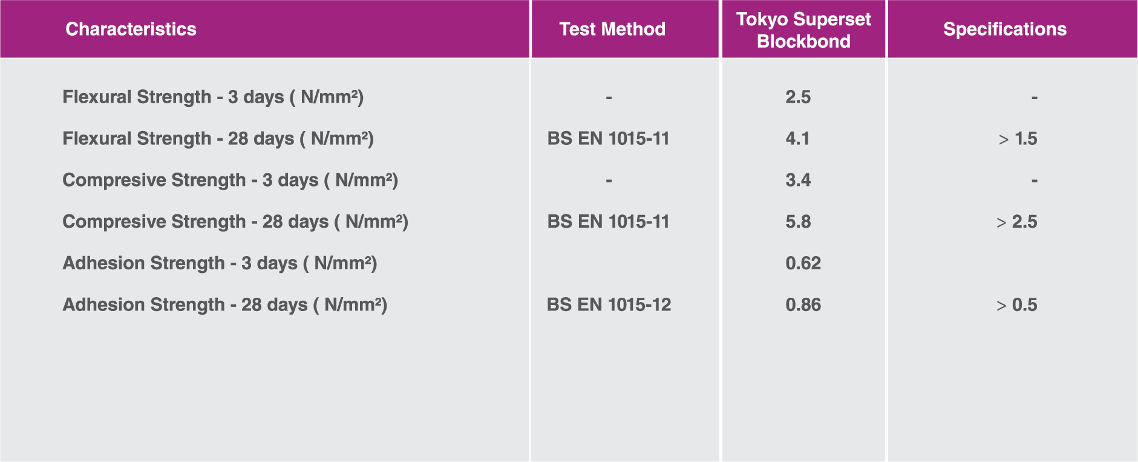
Task: Select the Flexural Strength - 3 days row label
Action: pos(213,97)
